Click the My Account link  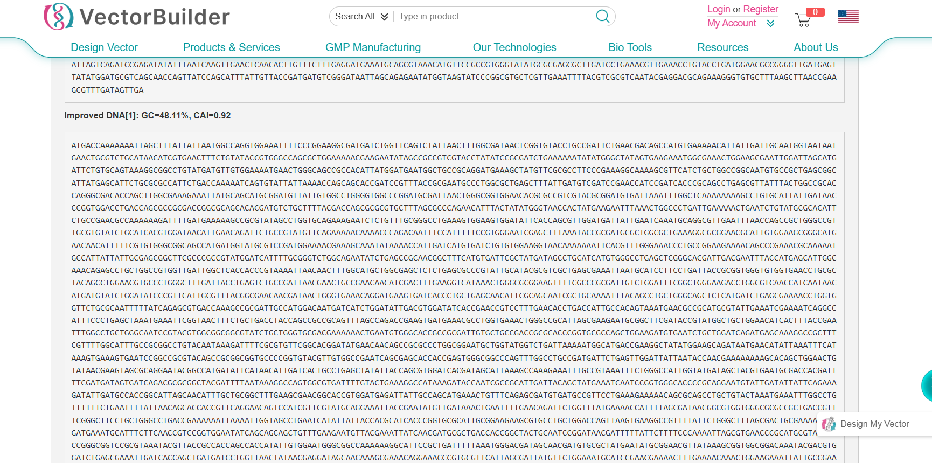[732, 23]
